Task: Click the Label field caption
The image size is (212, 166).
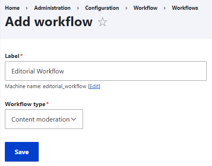Action: tap(12, 56)
